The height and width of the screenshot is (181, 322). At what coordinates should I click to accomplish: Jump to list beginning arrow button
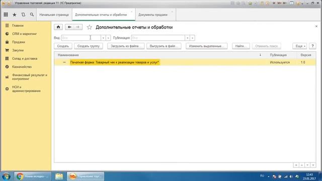(296, 165)
